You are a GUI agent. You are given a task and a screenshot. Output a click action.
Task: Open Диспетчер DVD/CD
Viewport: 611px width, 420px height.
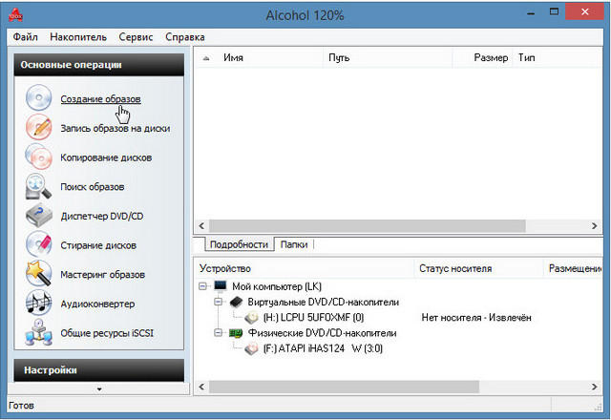point(102,216)
